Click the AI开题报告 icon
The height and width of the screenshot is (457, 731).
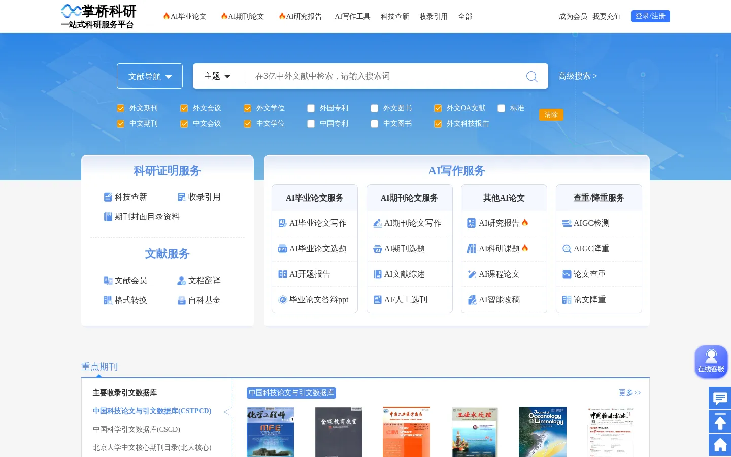tap(283, 274)
